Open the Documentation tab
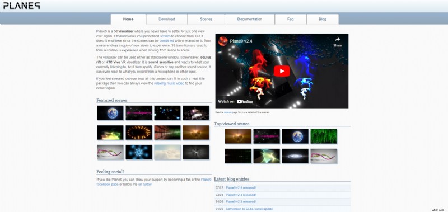 click(249, 19)
